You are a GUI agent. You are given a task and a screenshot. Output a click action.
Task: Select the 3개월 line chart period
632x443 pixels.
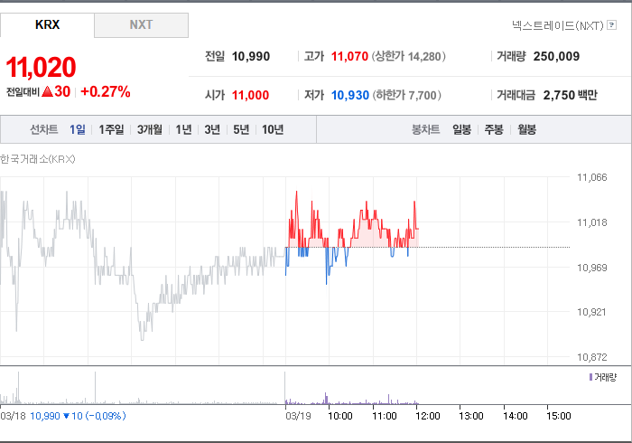coord(150,129)
